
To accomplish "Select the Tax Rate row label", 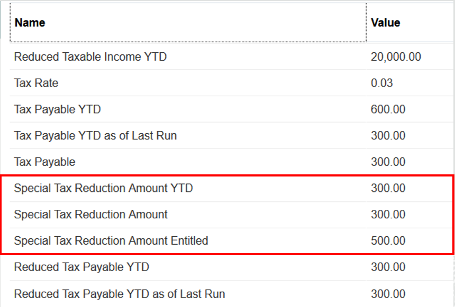I will 36,83.
